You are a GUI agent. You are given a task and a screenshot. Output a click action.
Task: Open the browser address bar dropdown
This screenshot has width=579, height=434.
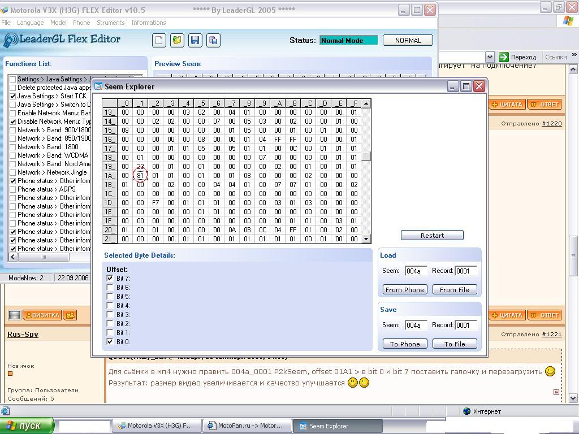pyautogui.click(x=490, y=57)
